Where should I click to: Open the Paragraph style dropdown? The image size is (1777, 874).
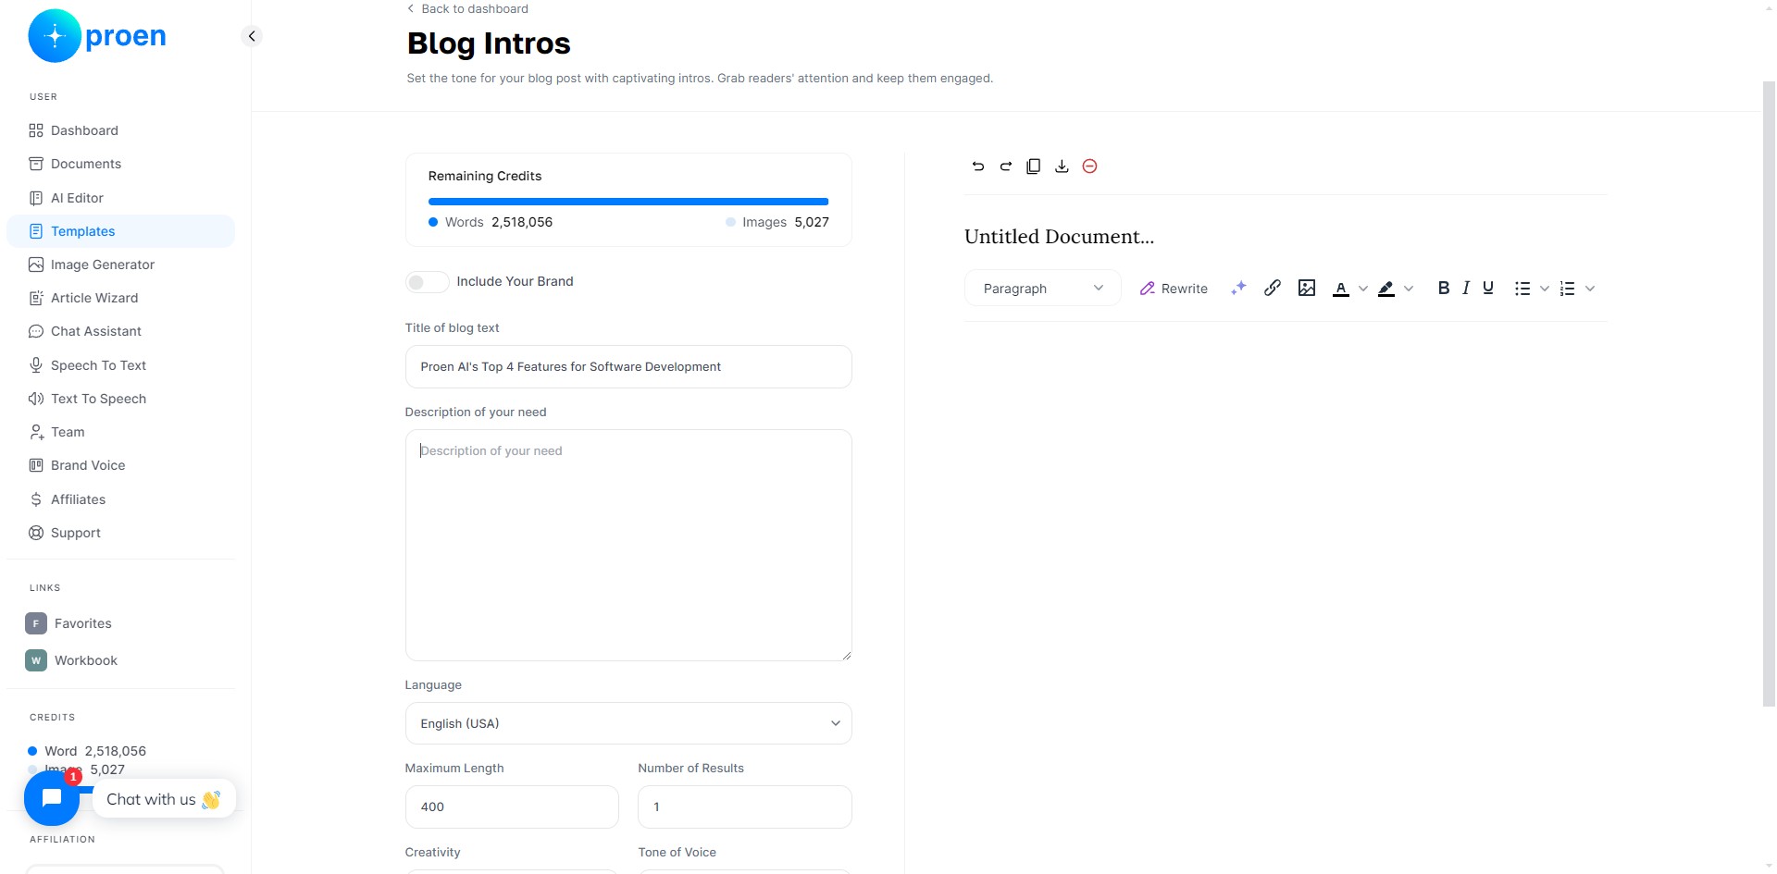1042,289
